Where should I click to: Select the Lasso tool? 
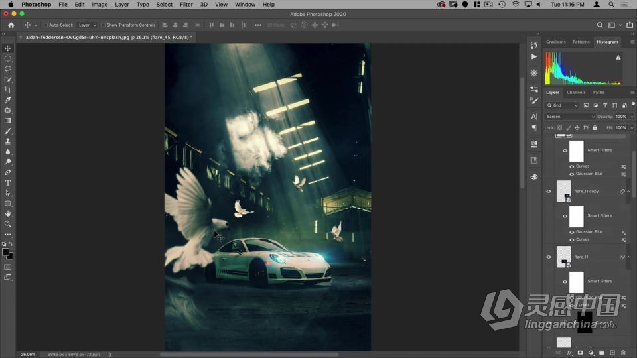(8, 69)
